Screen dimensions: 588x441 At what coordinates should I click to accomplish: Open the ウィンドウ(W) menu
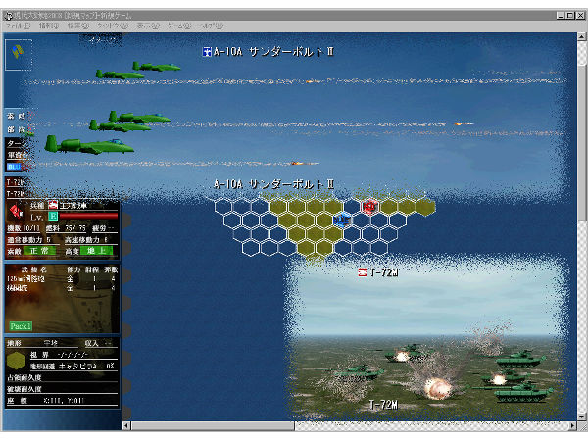coord(113,25)
